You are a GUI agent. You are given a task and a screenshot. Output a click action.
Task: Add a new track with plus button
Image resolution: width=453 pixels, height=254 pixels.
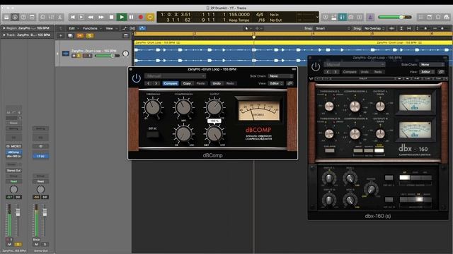pyautogui.click(x=61, y=36)
